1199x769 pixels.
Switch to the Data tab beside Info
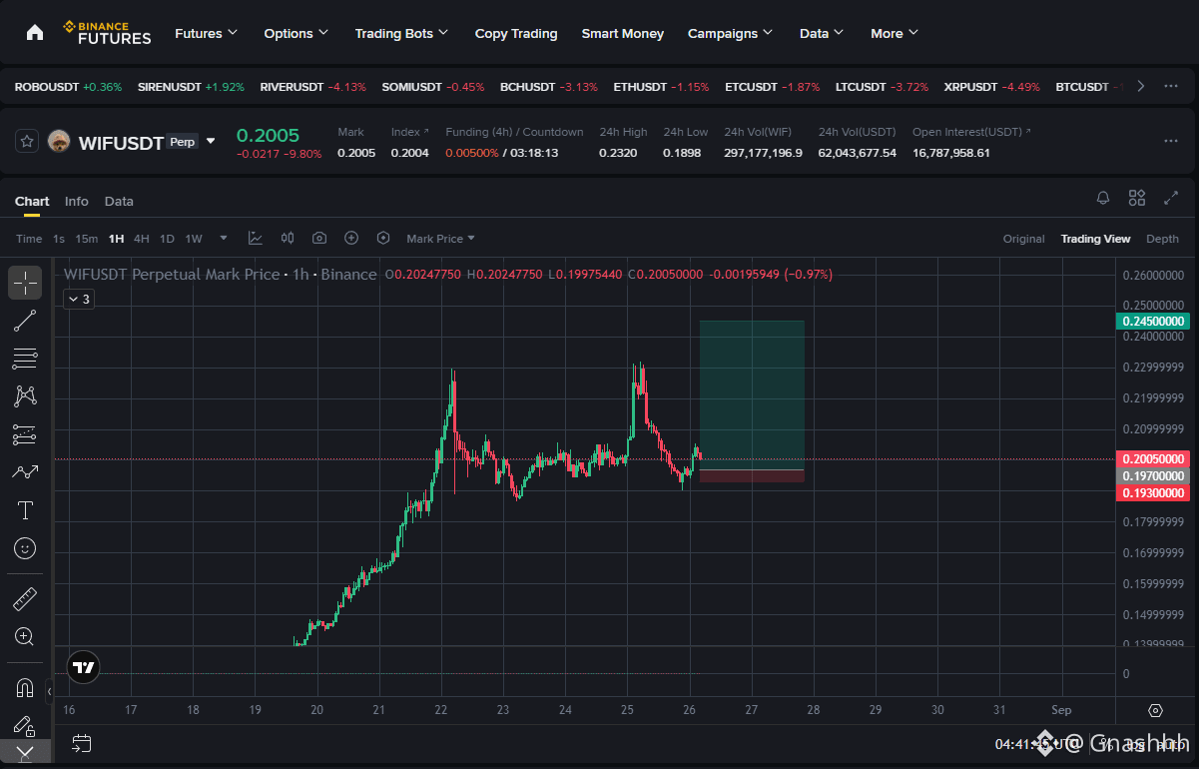119,201
